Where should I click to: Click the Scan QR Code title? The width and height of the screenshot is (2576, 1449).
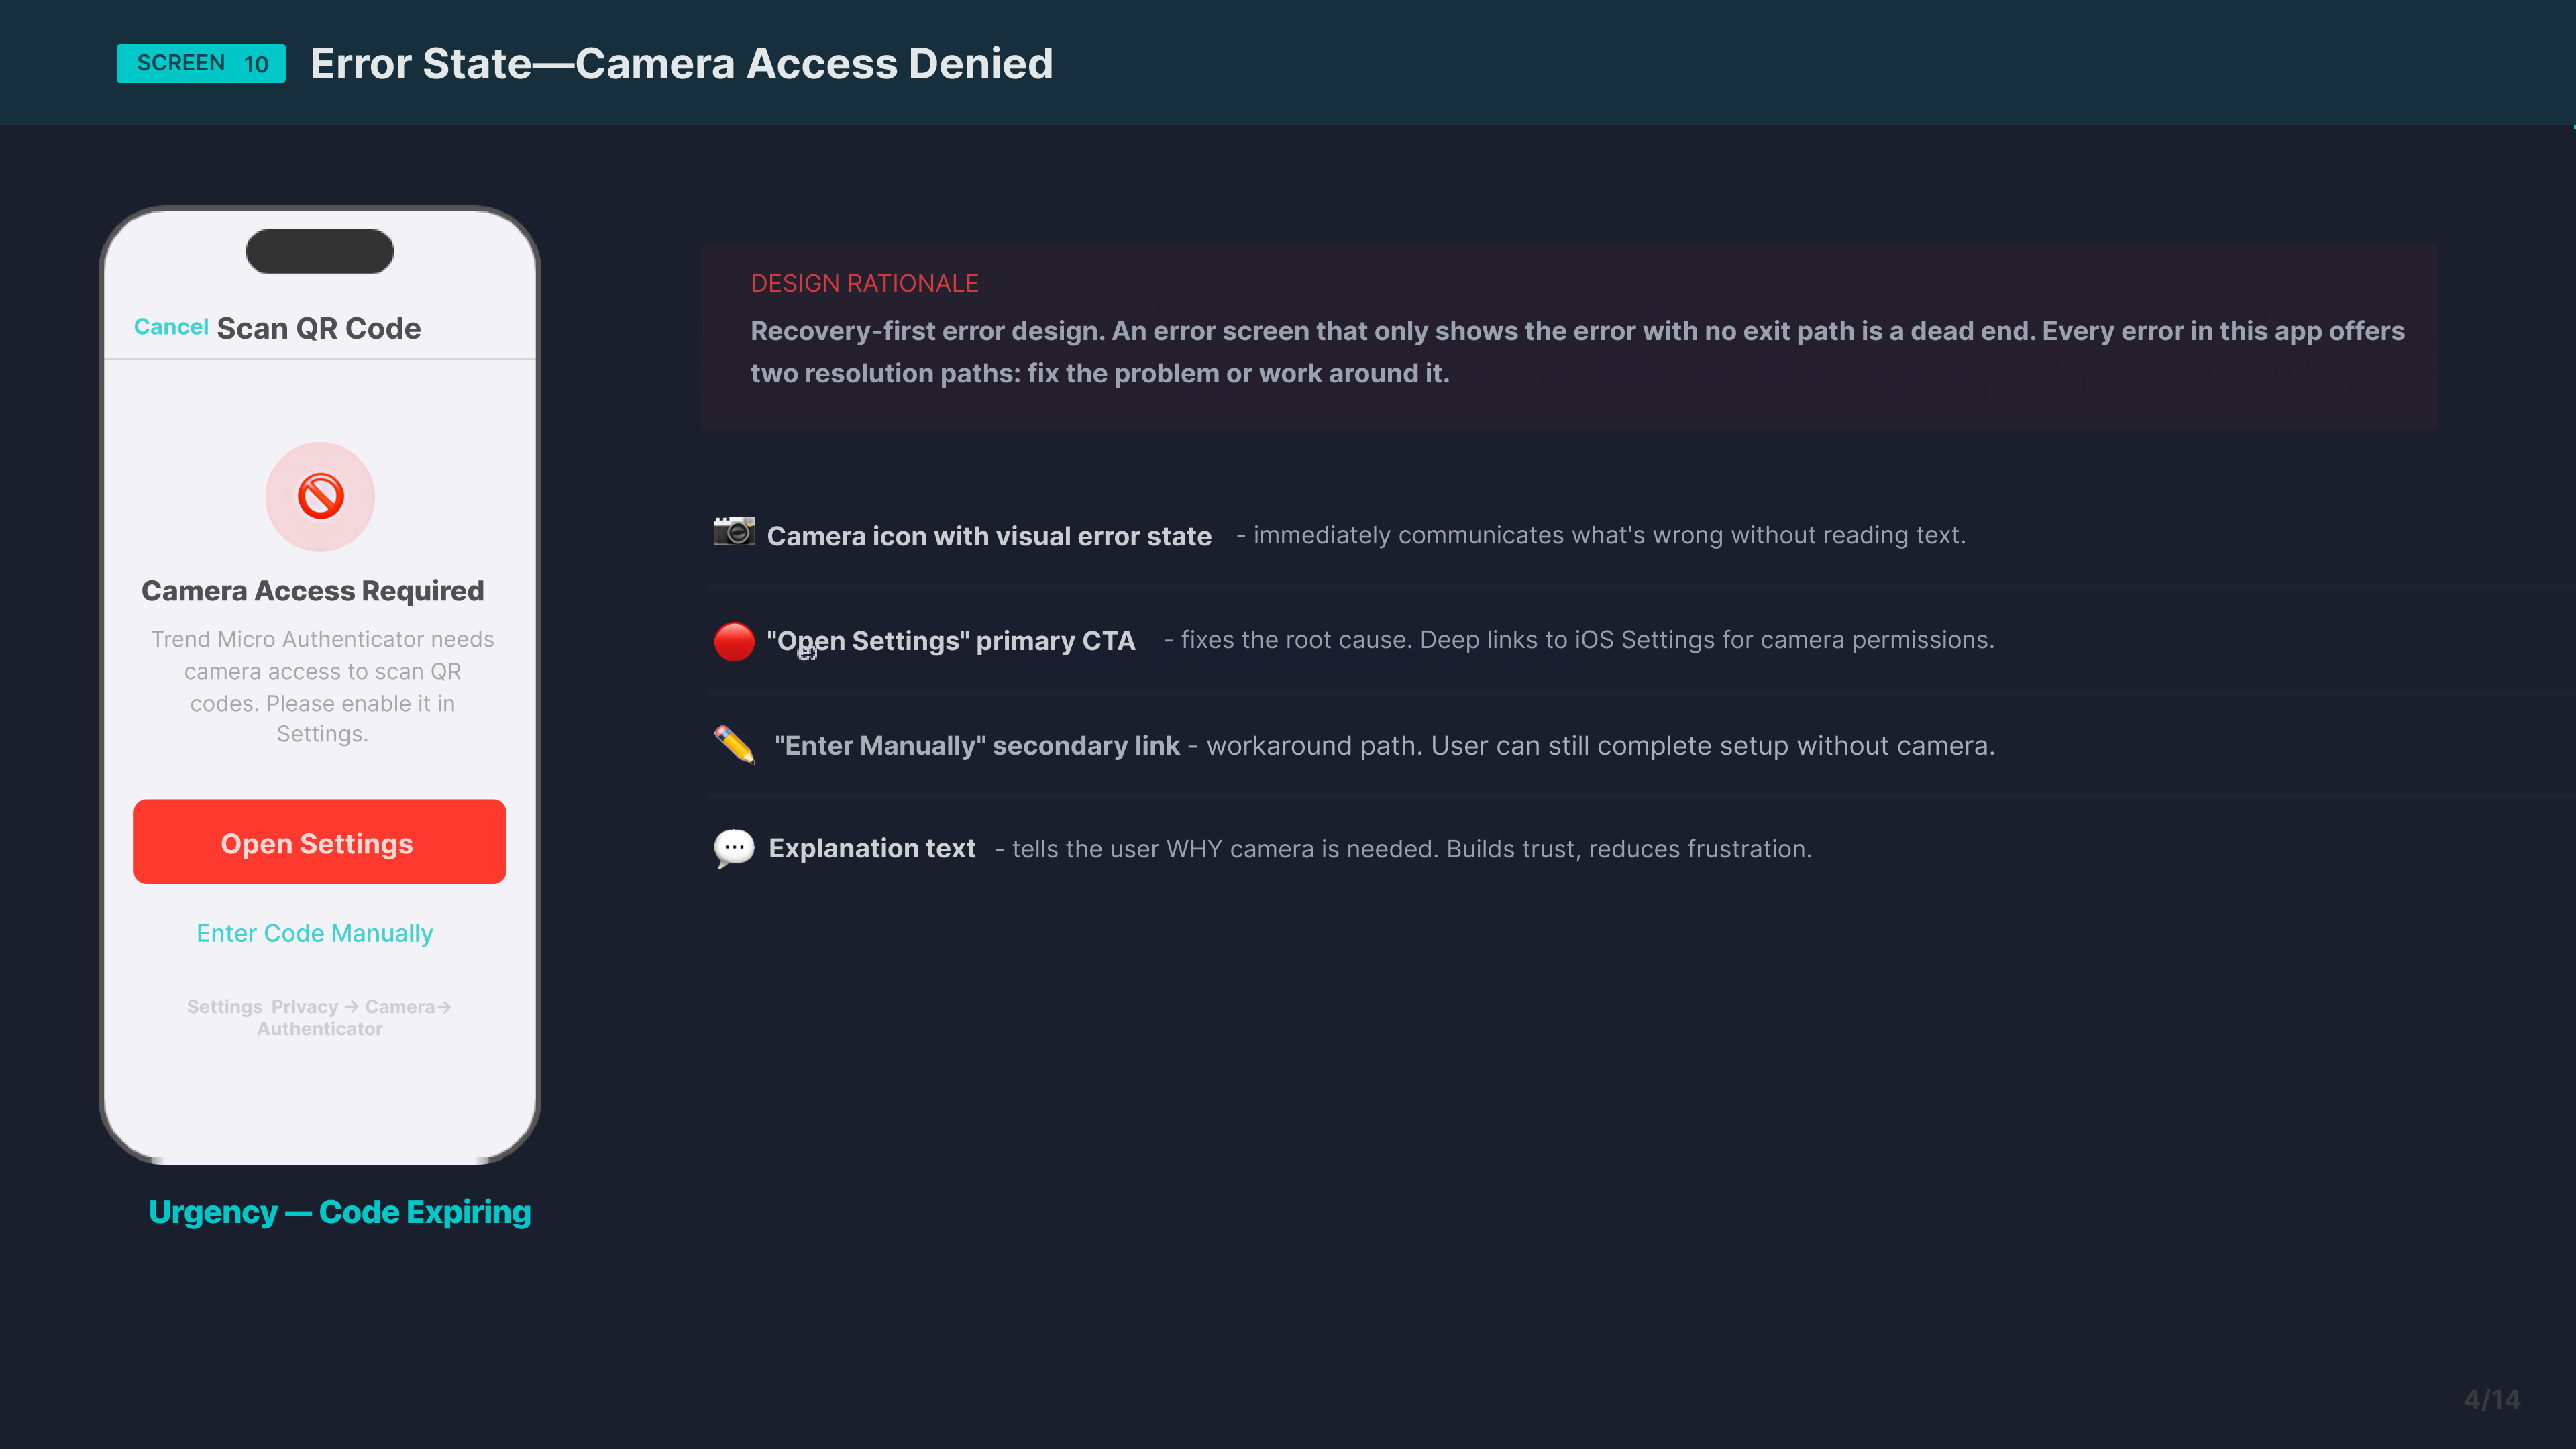tap(319, 328)
